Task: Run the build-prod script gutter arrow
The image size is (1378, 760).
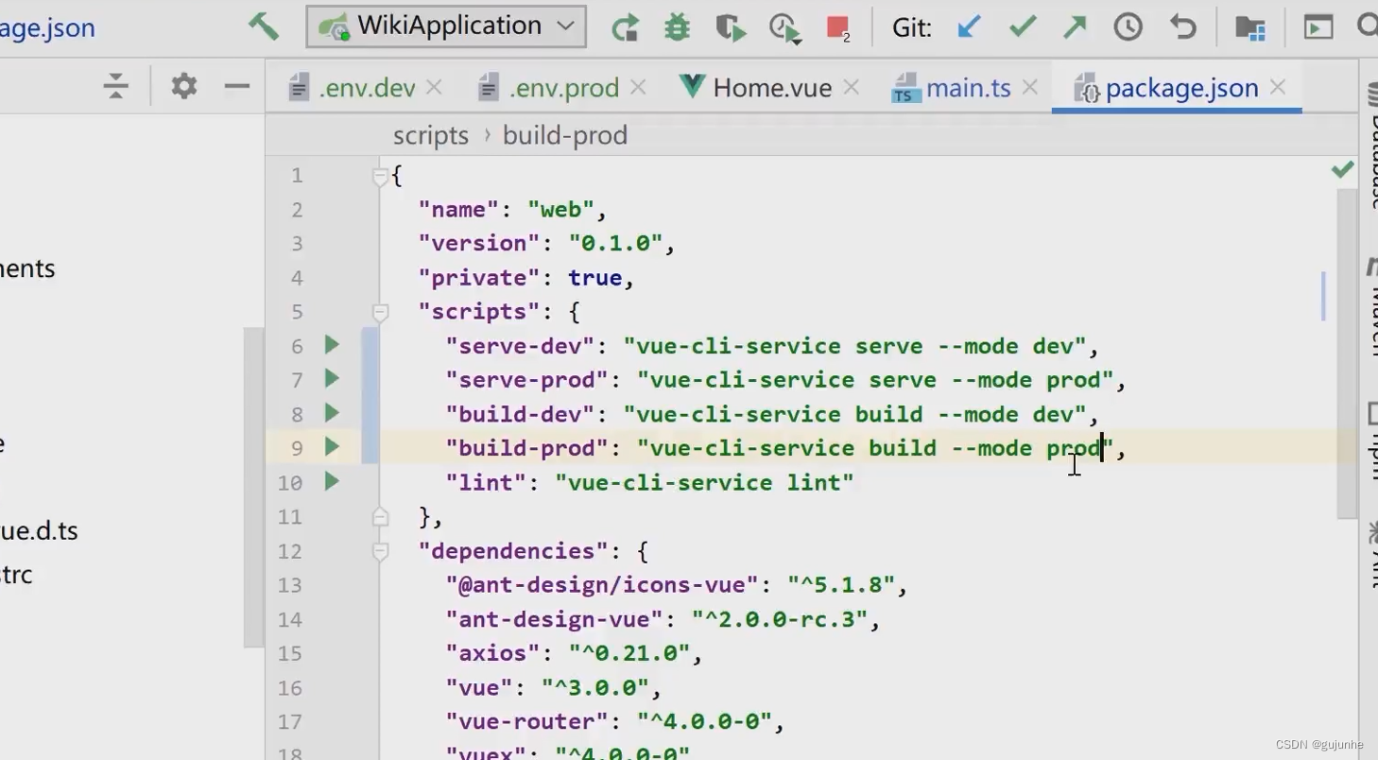Action: 332,447
